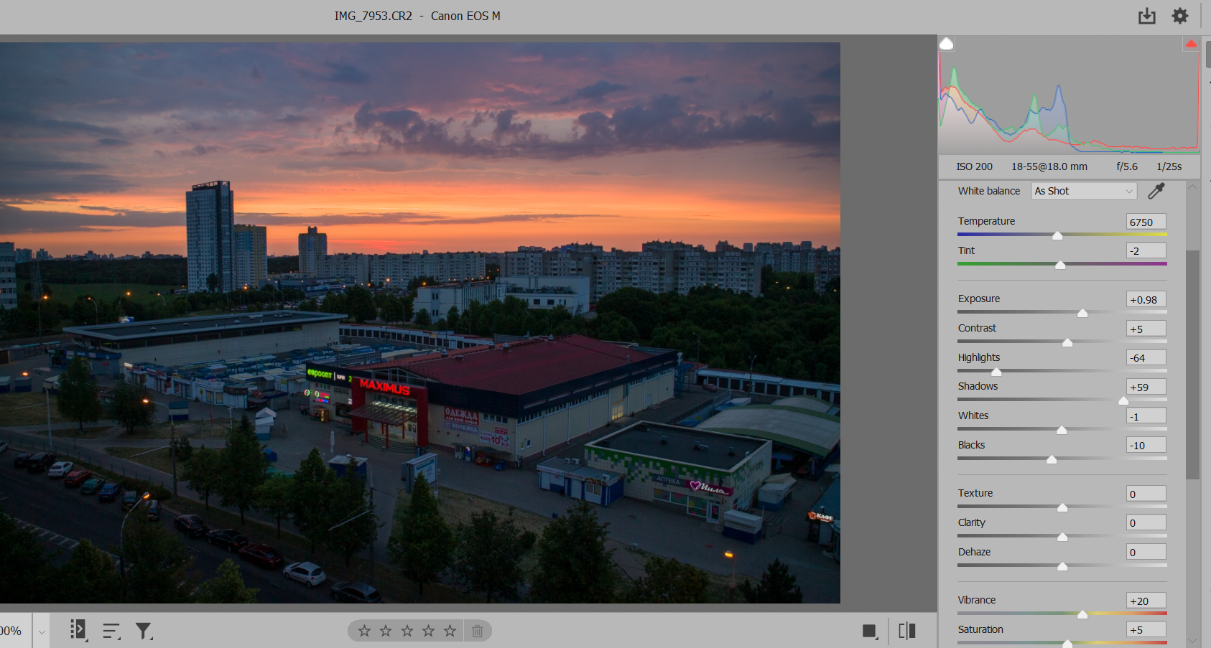Click the '1/25s' shutter speed text

(x=1169, y=166)
